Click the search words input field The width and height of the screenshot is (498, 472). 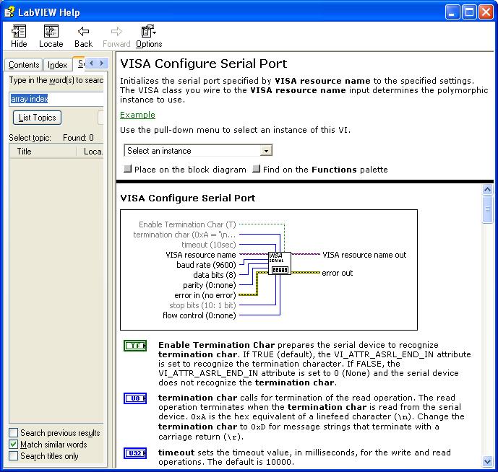coord(56,99)
